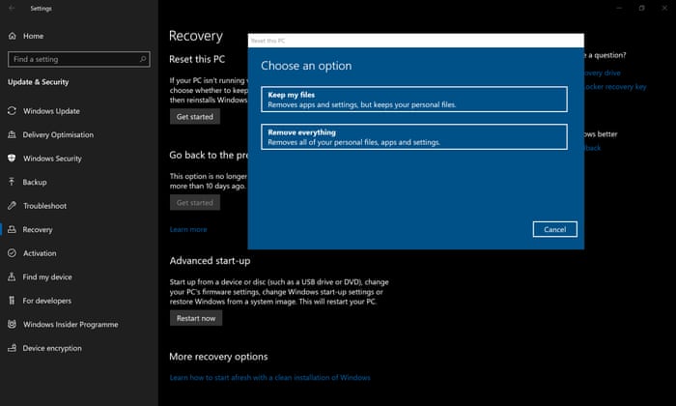Choose the Remove everything option
Image resolution: width=676 pixels, height=406 pixels.
click(x=413, y=136)
